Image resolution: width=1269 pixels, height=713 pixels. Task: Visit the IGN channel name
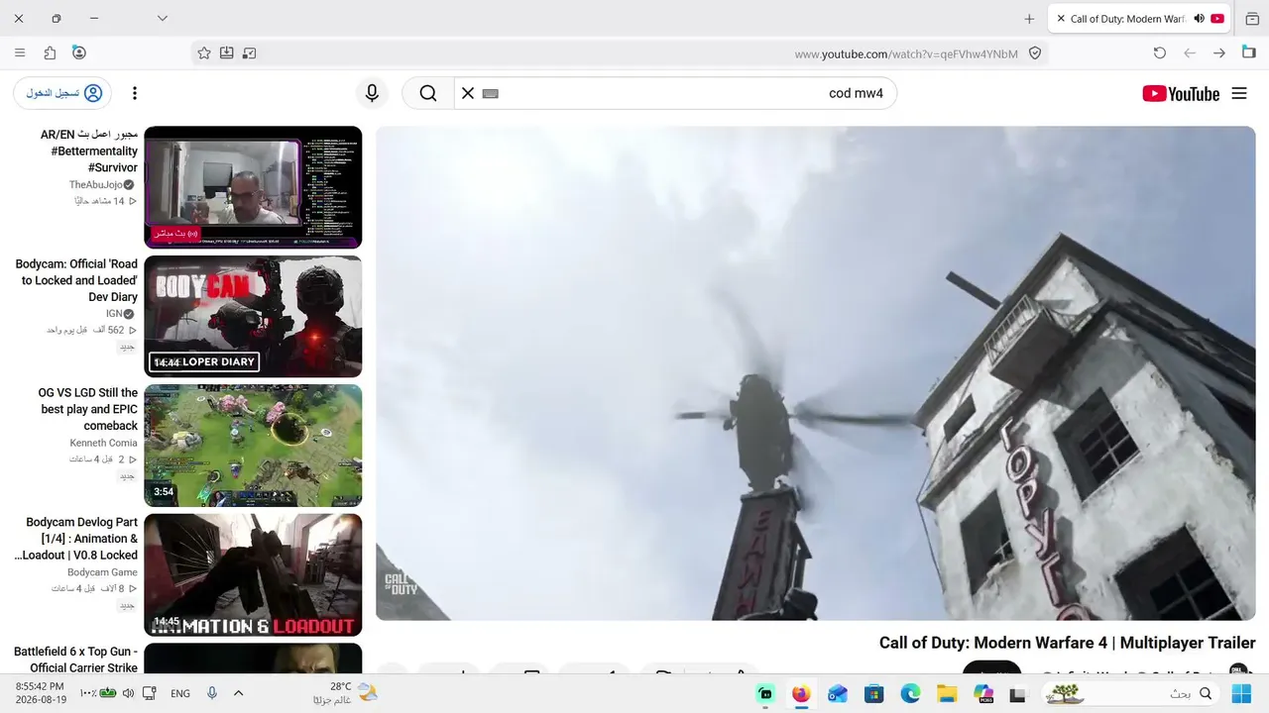click(x=113, y=314)
